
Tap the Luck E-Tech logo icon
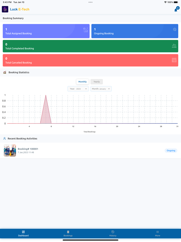coord(5,9)
